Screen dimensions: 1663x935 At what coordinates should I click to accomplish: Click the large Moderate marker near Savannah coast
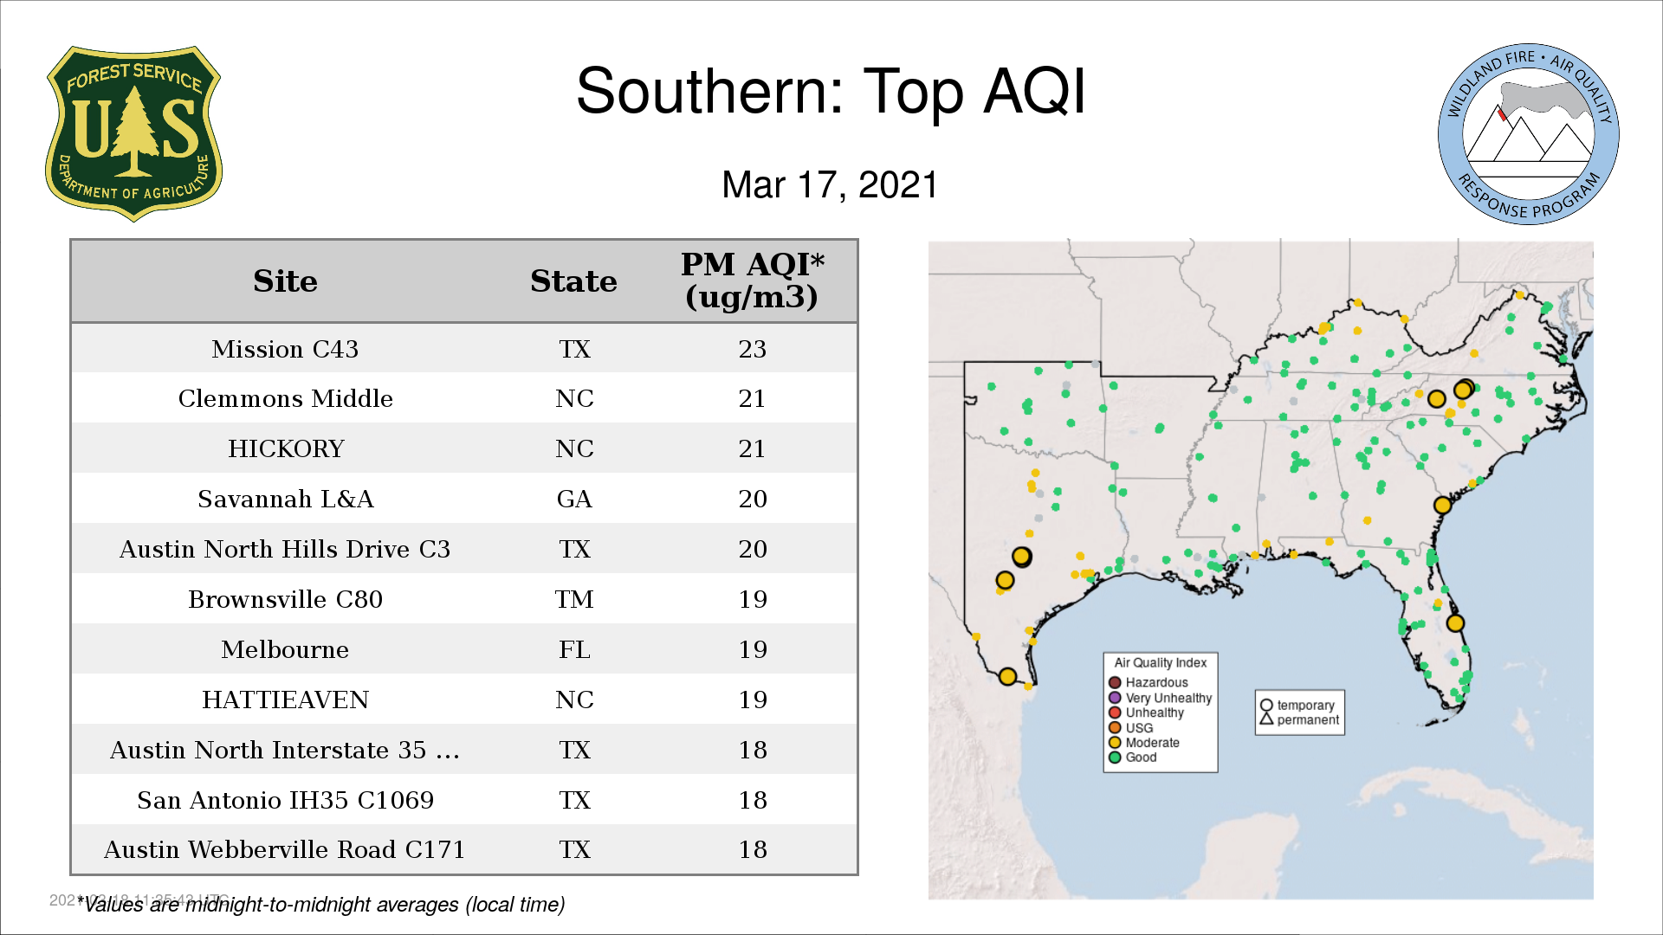pos(1442,505)
